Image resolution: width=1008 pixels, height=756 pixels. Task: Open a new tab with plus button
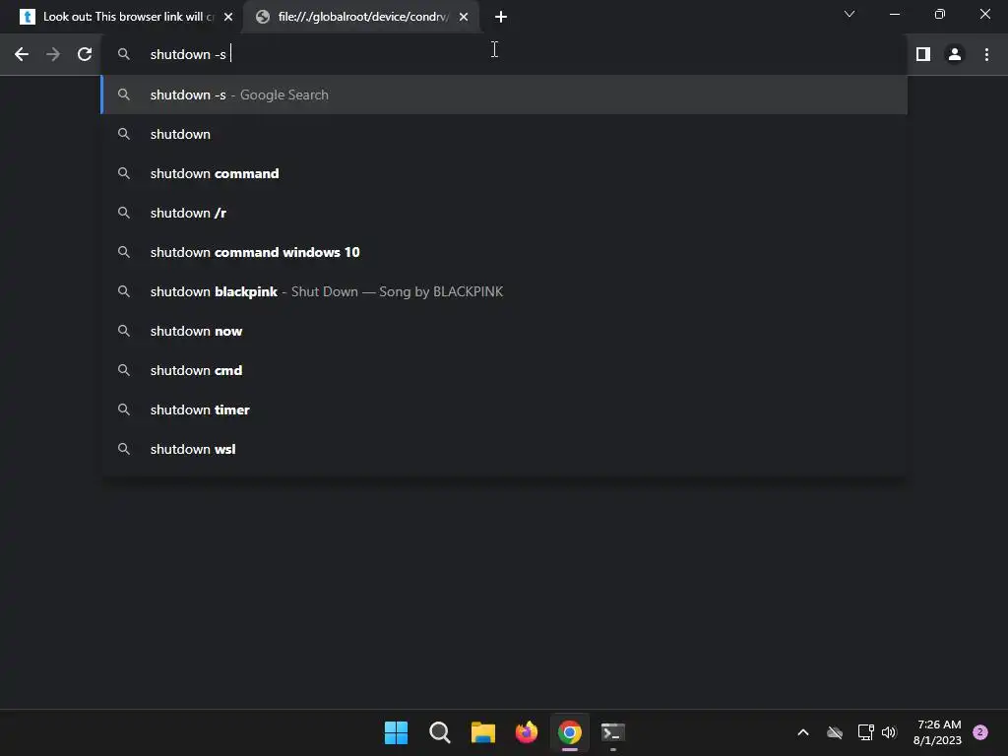501,17
